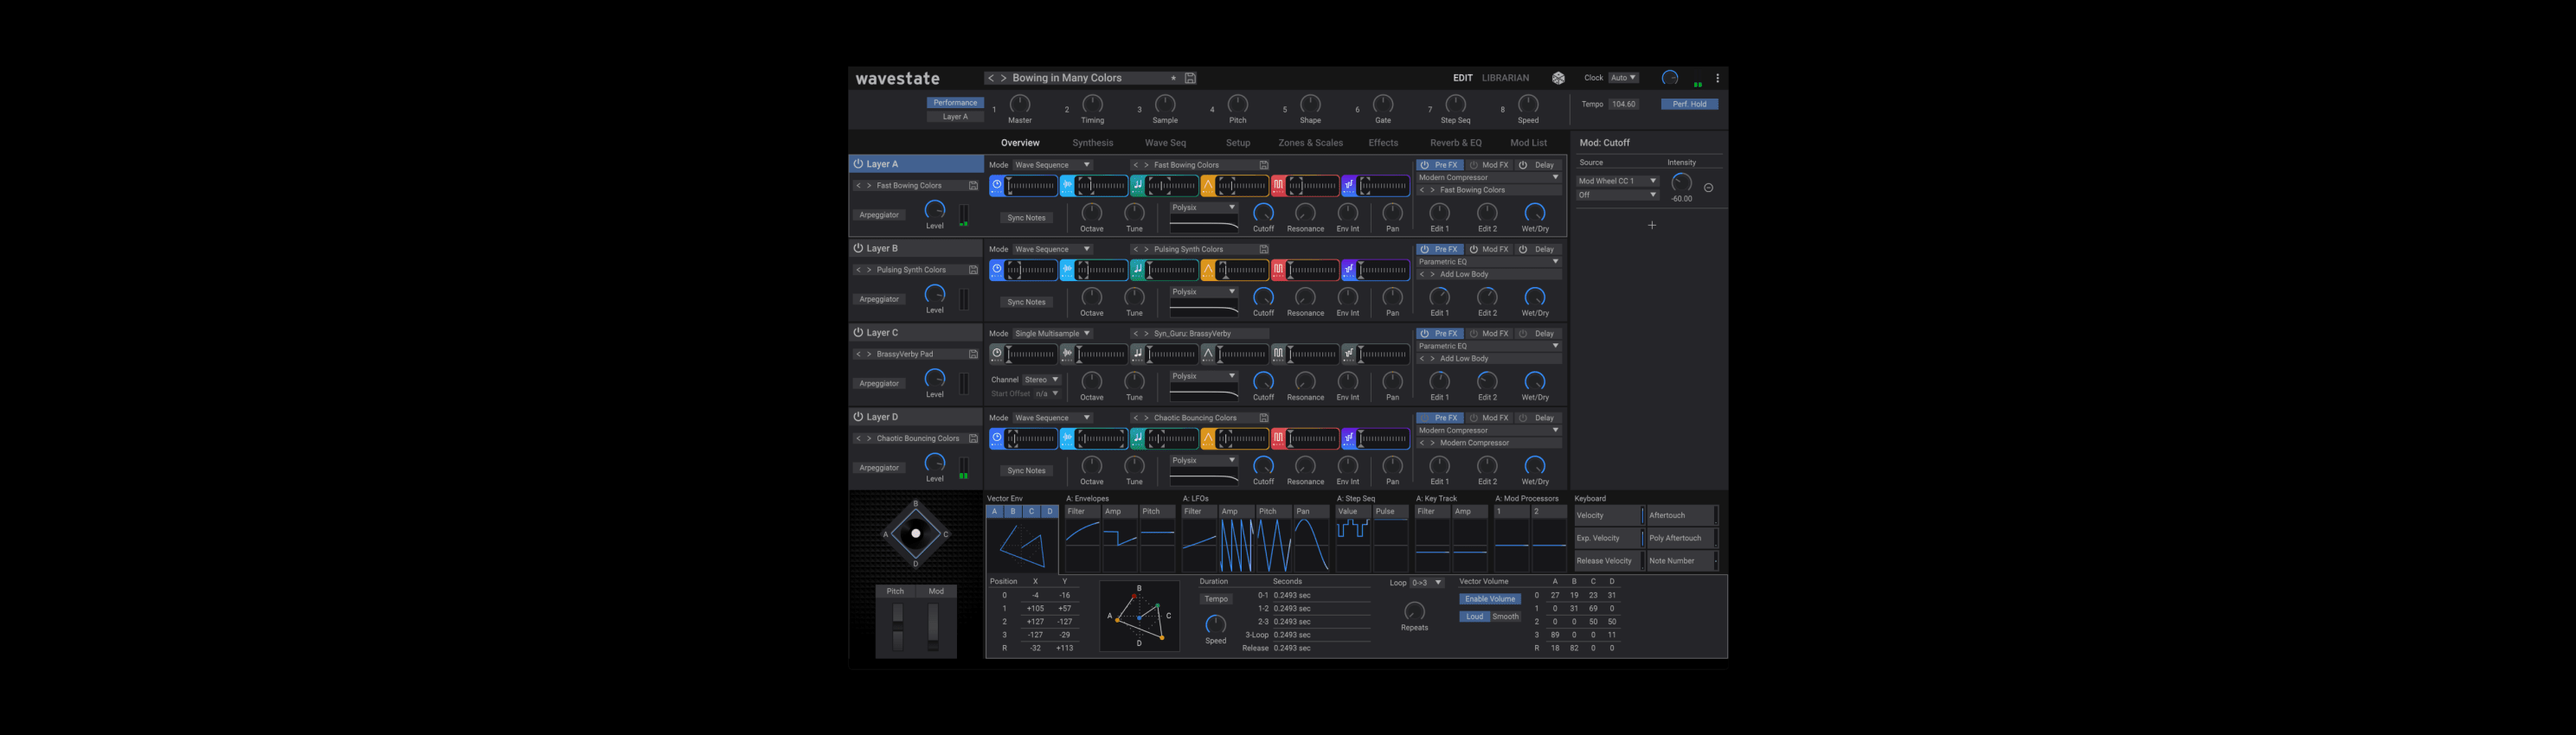
Task: Click the vector joystick center point
Action: [916, 534]
